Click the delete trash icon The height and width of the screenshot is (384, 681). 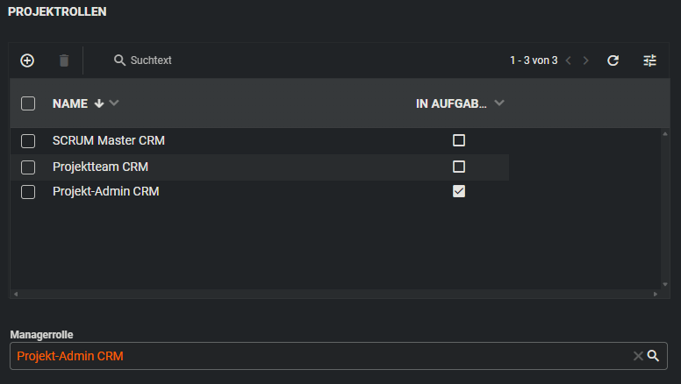pos(63,60)
